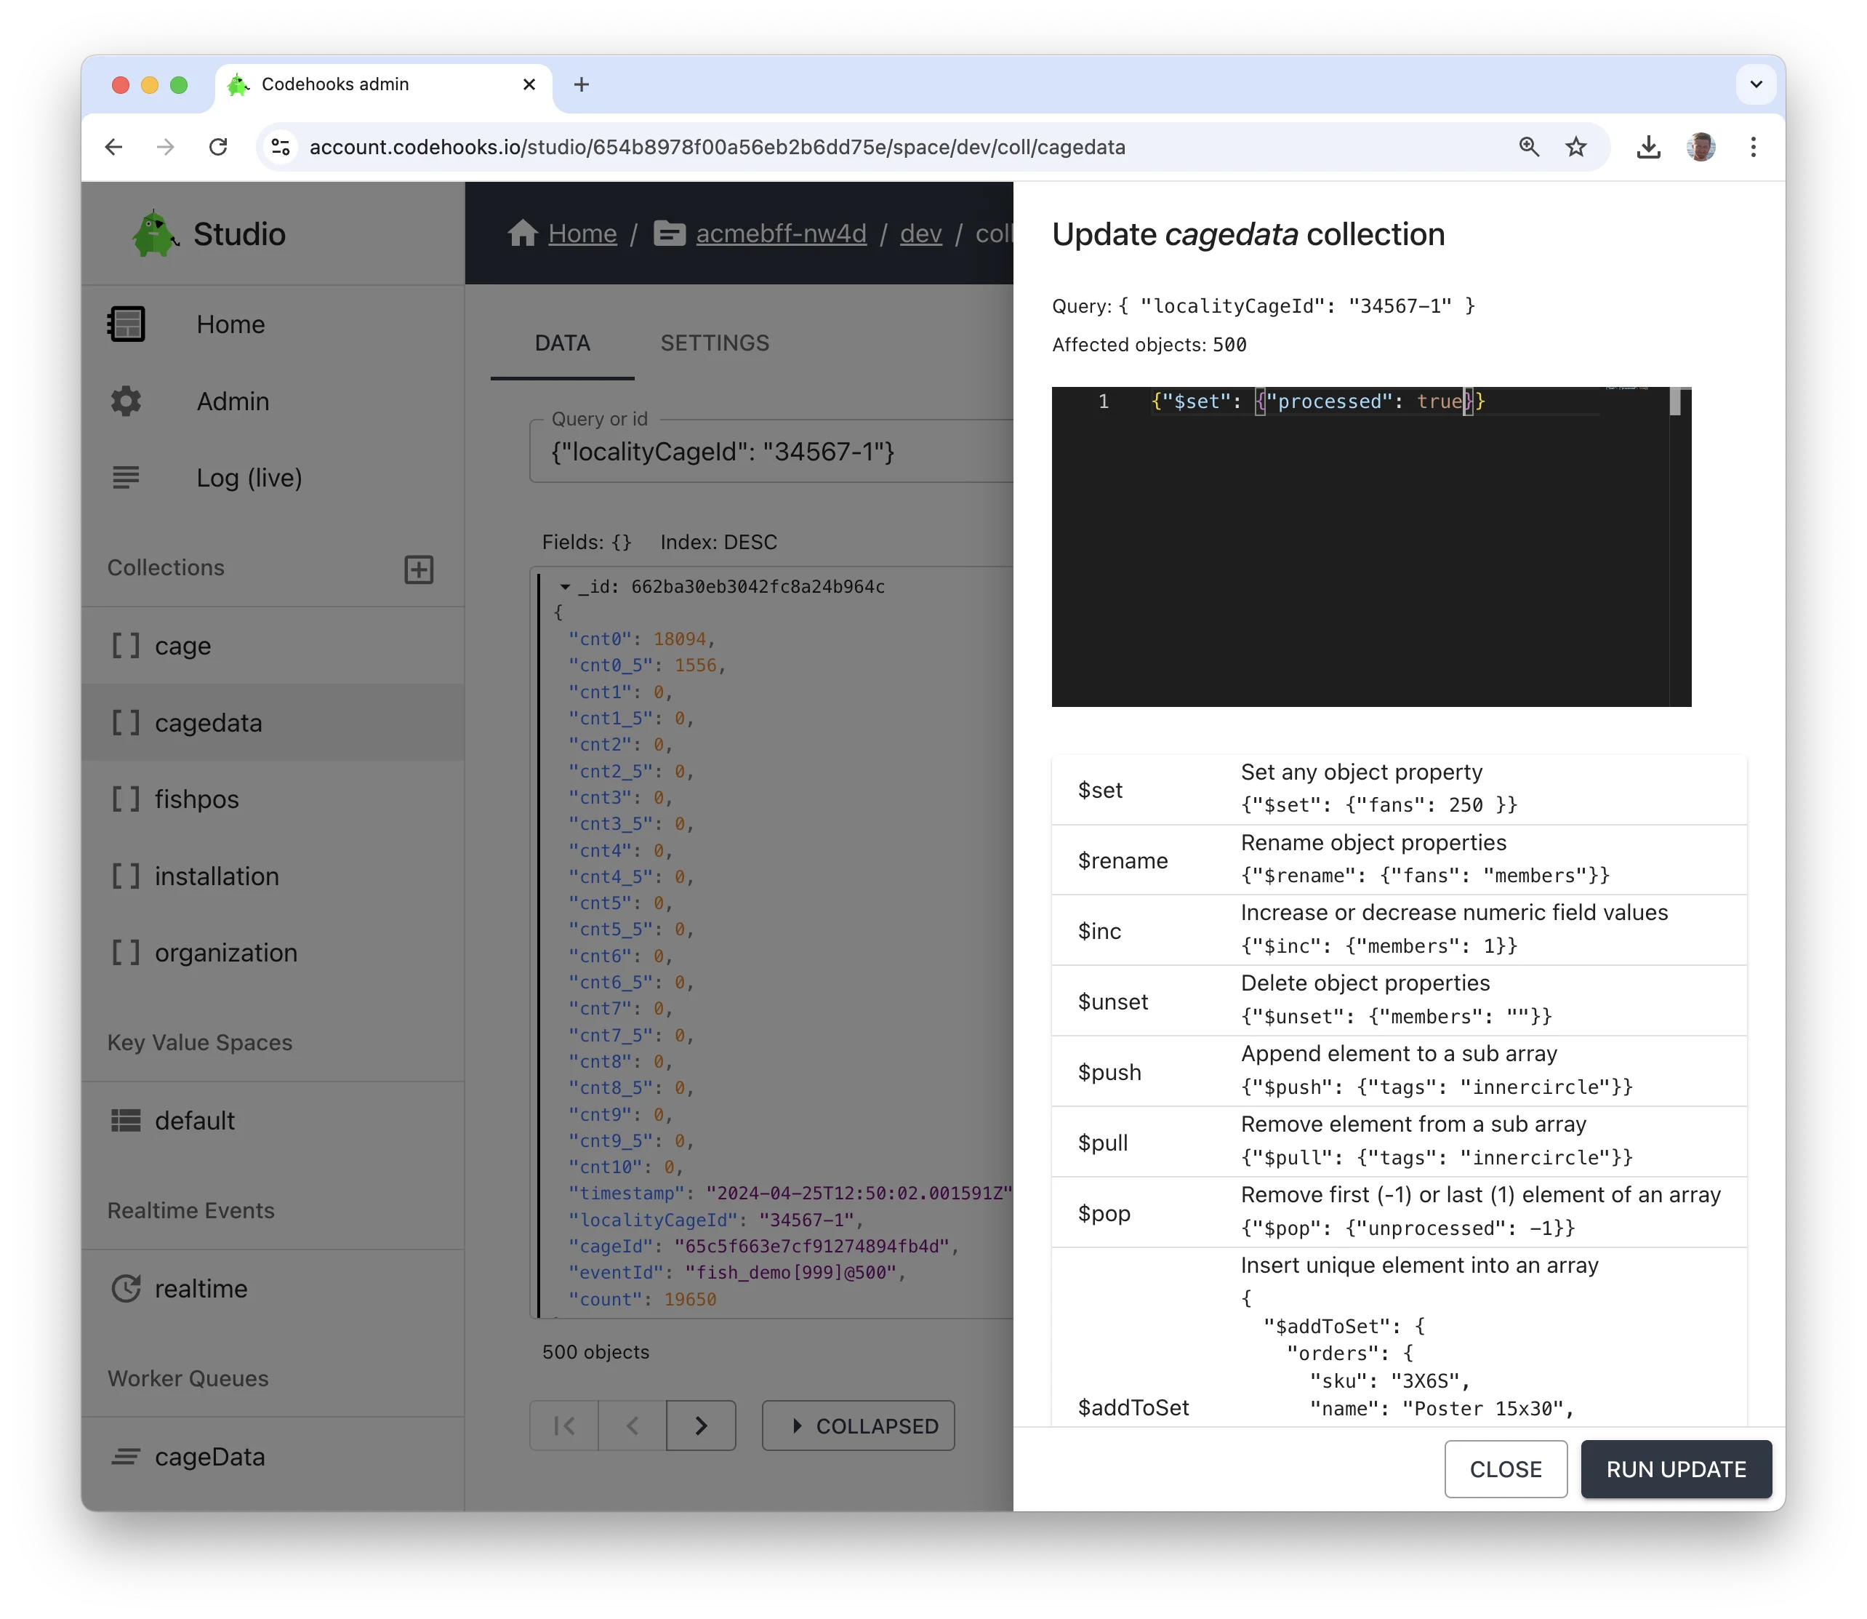This screenshot has width=1867, height=1619.
Task: Follow the dev breadcrumb link
Action: pyautogui.click(x=920, y=233)
